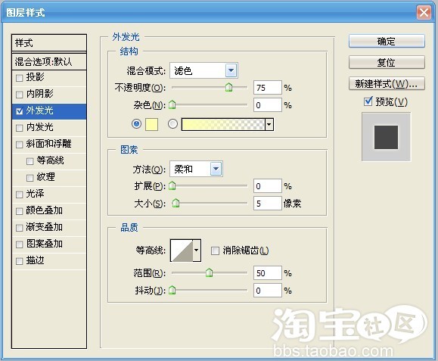Click the yellow glow color swatch

[152, 124]
